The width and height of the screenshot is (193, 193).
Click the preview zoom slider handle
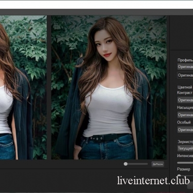pos(125,164)
